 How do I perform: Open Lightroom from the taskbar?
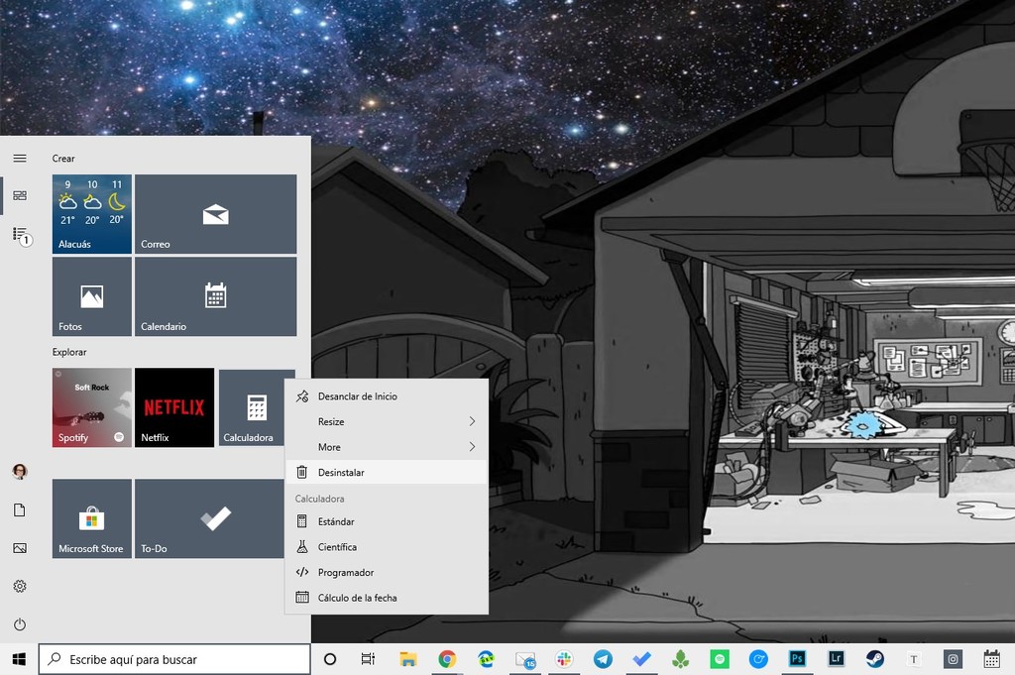(x=836, y=658)
